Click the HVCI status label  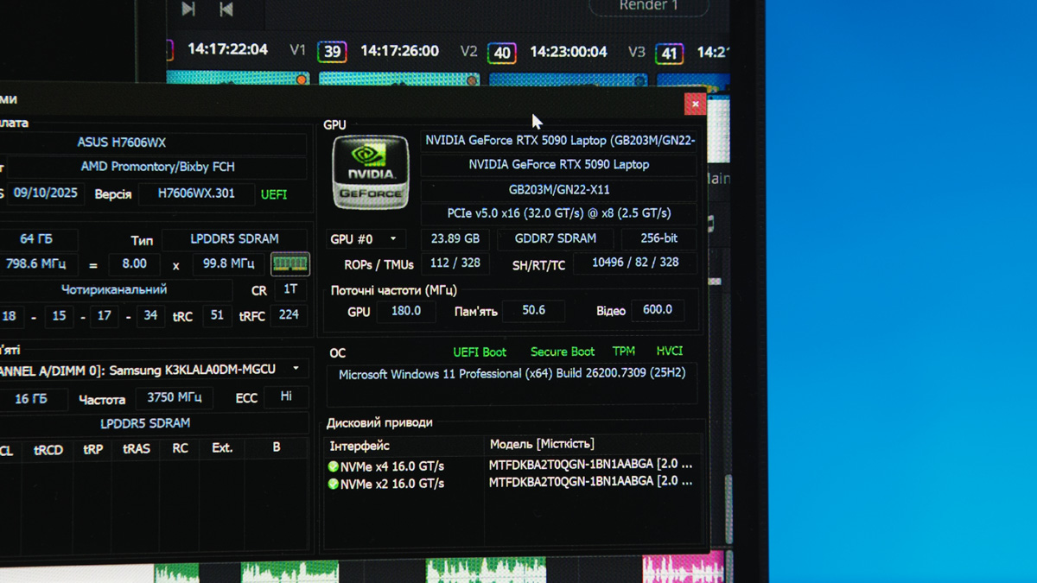pyautogui.click(x=670, y=351)
